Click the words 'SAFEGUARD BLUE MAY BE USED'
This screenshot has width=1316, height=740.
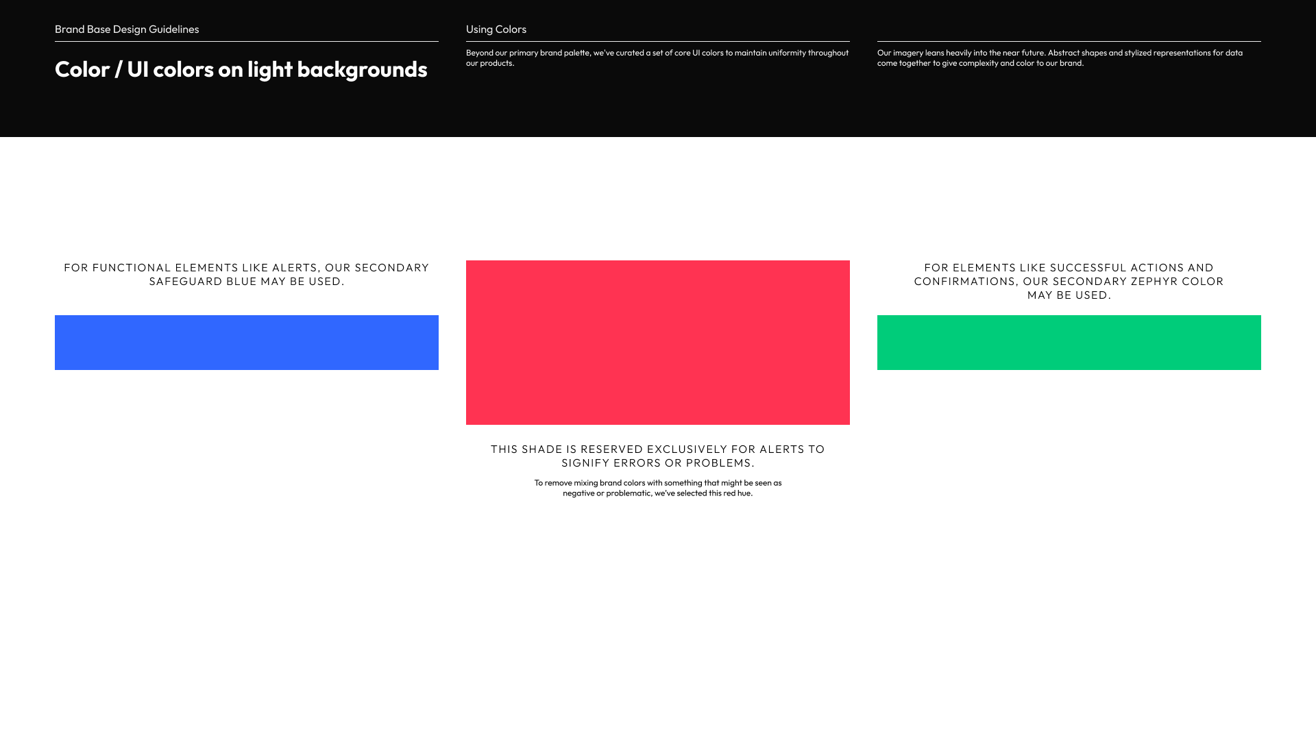pos(247,282)
